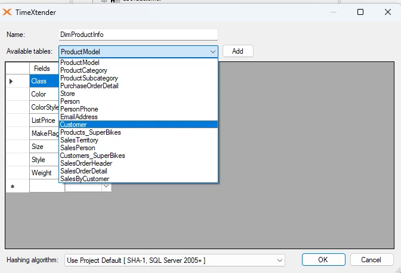Select the MakeFlag field cell

tap(44, 134)
